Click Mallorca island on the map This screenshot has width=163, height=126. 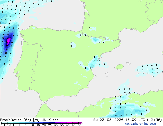point(119,67)
